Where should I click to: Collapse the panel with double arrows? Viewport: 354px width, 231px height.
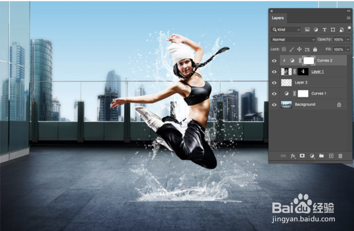[349, 11]
